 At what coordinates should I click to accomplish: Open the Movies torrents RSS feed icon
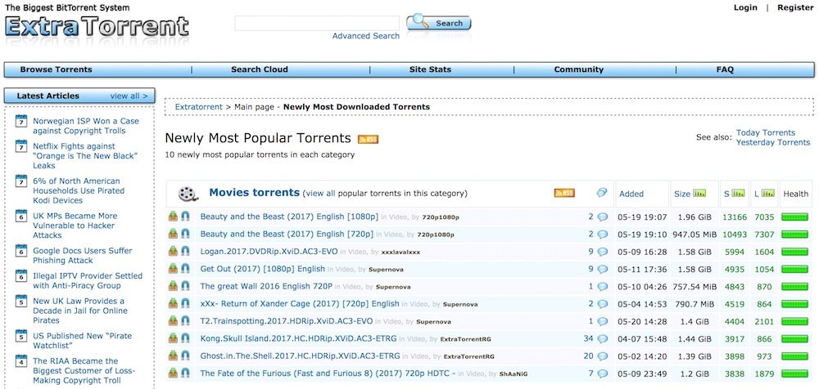click(564, 193)
